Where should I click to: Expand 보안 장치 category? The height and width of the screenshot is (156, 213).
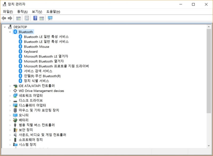[10, 130]
